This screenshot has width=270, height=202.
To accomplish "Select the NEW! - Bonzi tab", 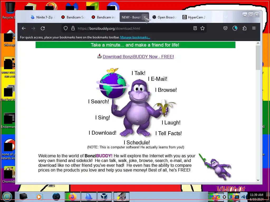I will point(131,17).
